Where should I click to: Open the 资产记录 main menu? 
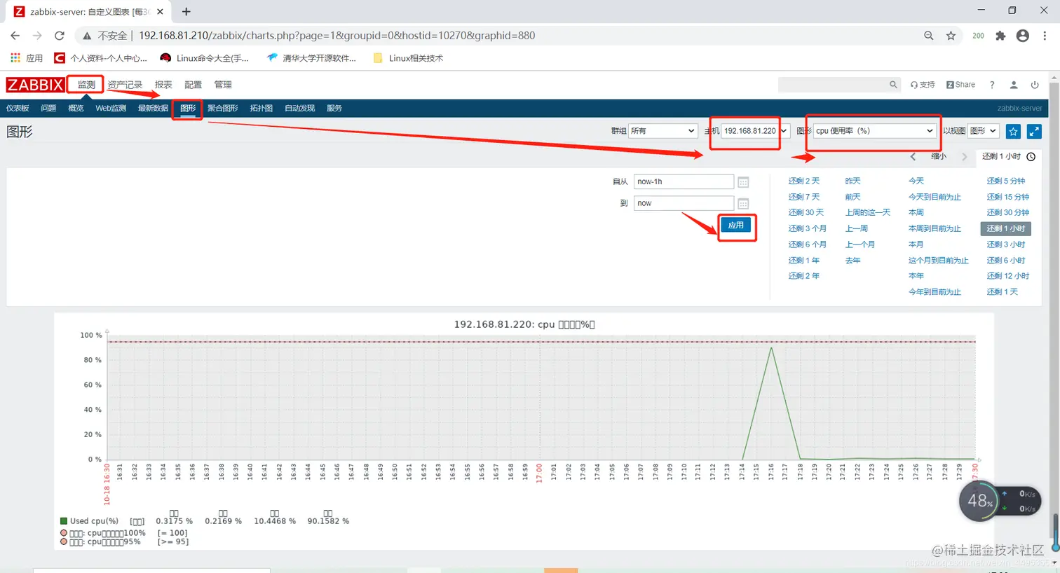pos(125,85)
